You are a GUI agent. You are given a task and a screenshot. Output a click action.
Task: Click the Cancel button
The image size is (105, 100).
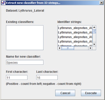point(65,93)
